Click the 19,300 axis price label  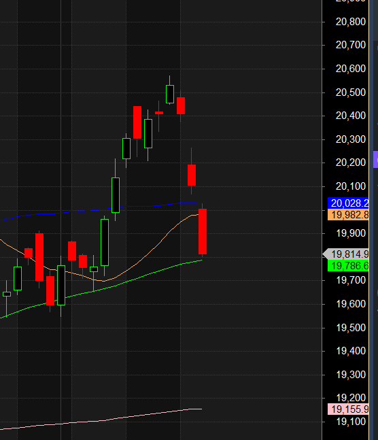[351, 375]
